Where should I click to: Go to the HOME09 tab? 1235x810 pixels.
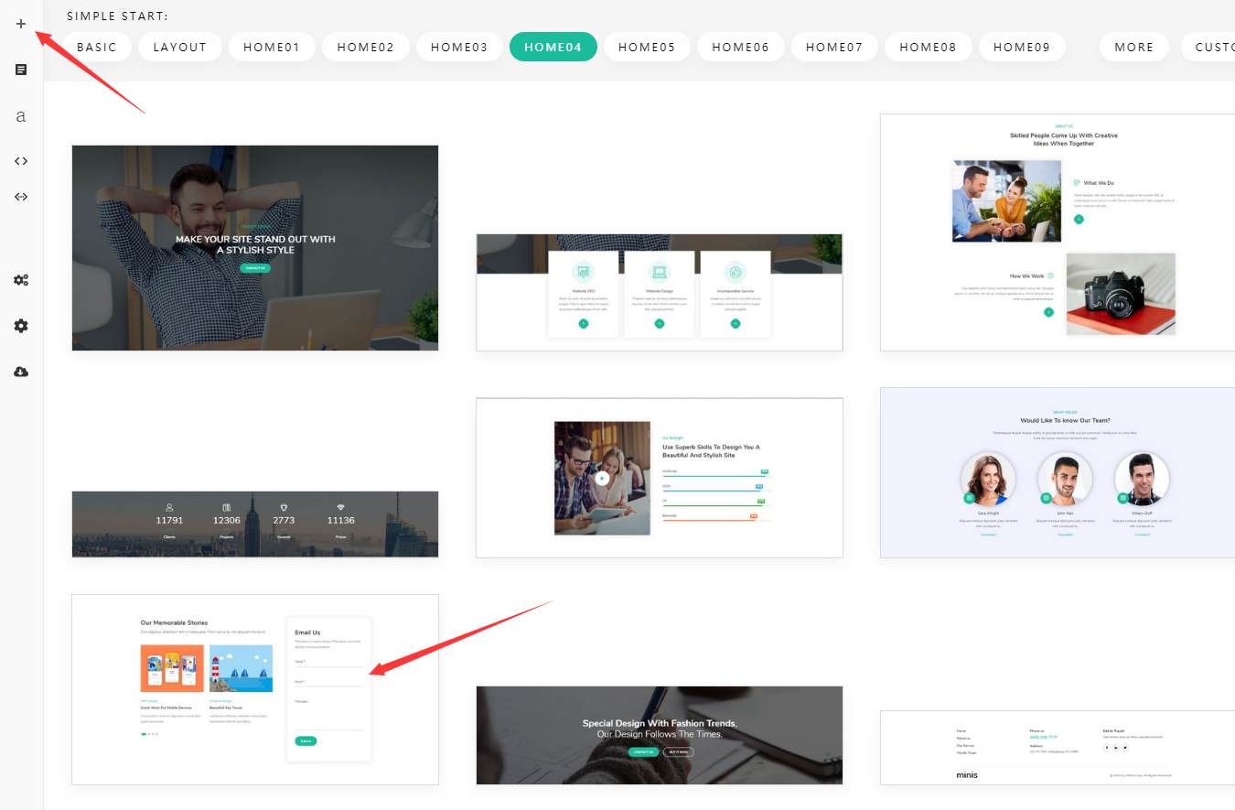pos(1022,47)
